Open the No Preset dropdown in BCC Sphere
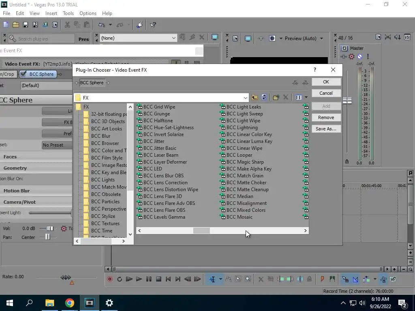Screen dimensions: 415x311 pos(57,145)
